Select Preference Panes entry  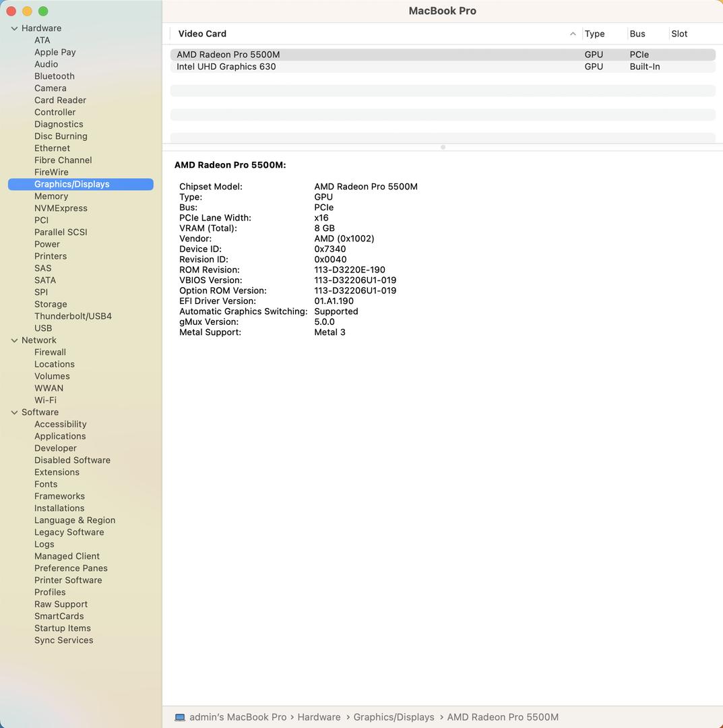click(x=71, y=568)
